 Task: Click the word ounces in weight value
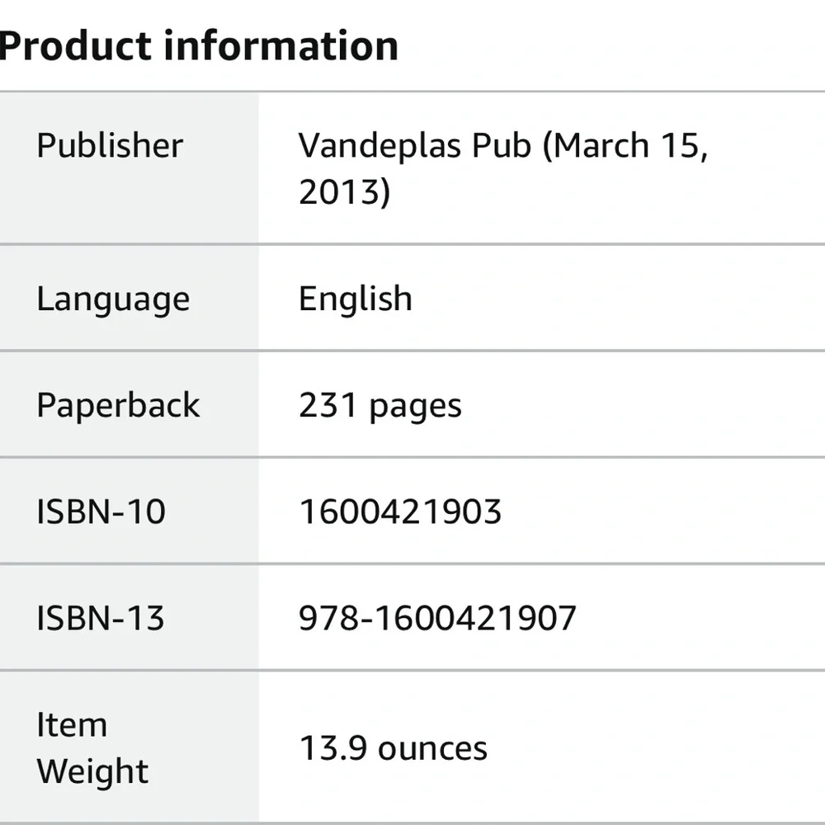coord(432,749)
